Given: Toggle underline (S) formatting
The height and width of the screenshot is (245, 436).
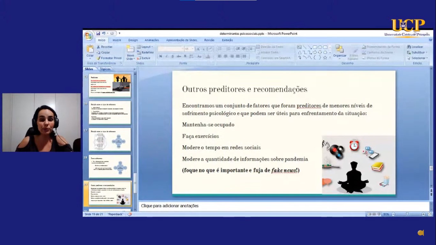Looking at the screenshot, I should 173,56.
